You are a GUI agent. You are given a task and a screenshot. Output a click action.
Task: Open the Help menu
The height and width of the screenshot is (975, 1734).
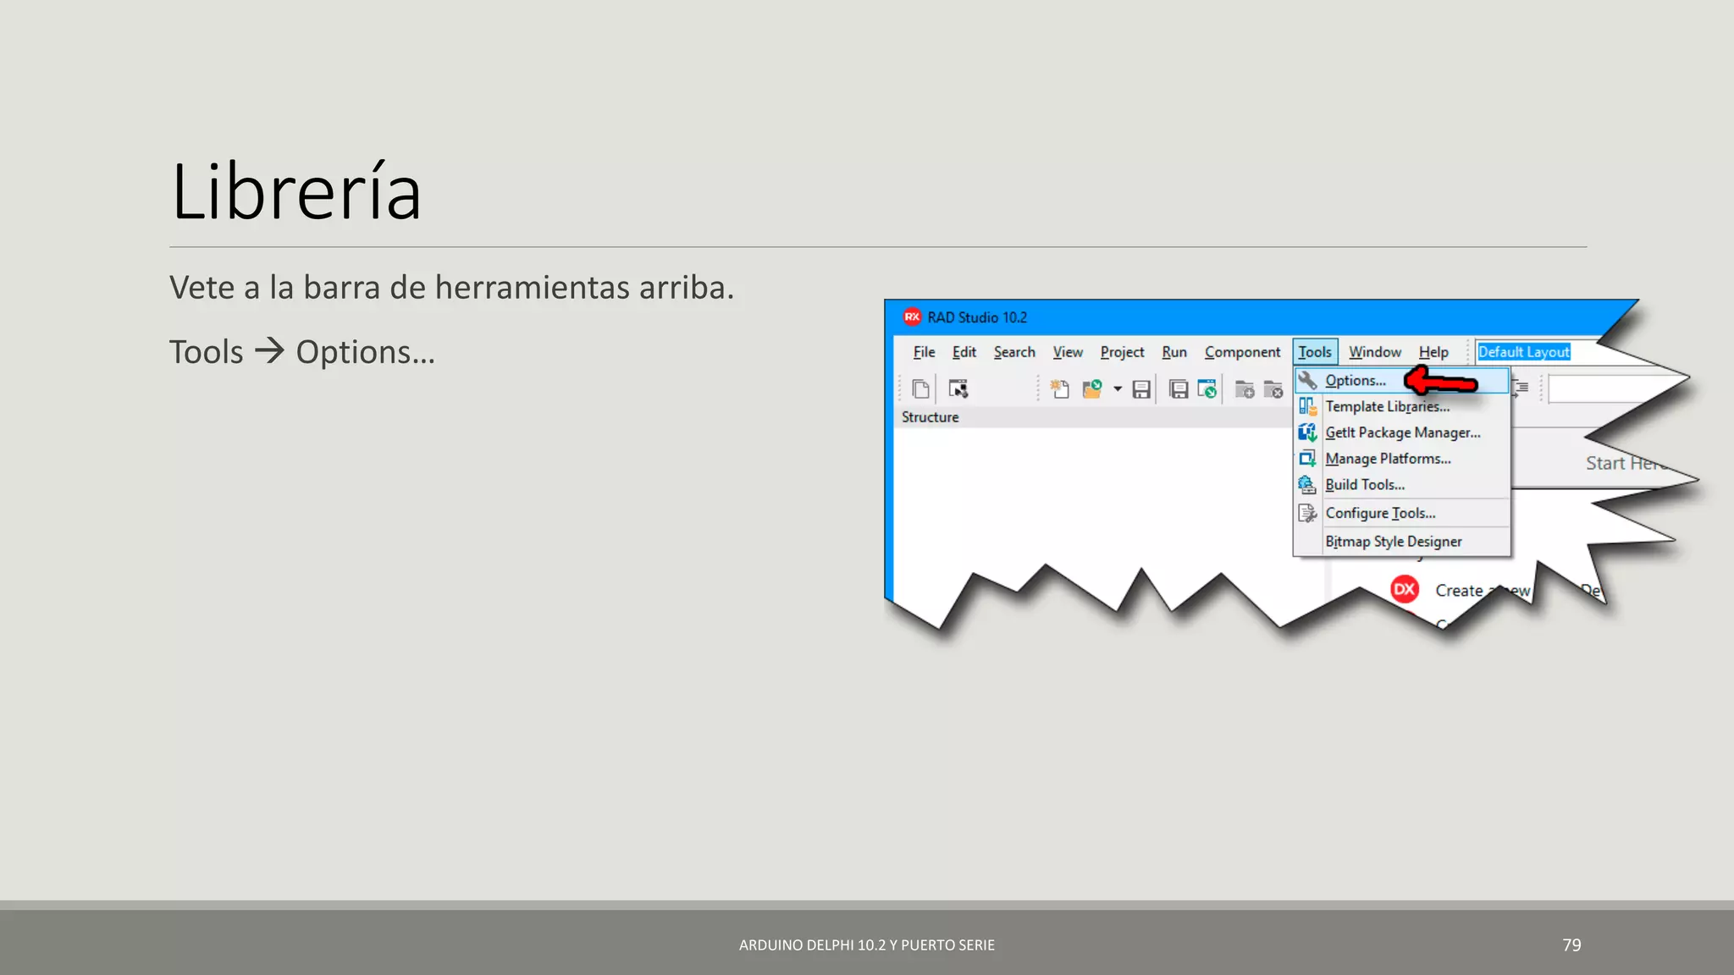(x=1433, y=352)
